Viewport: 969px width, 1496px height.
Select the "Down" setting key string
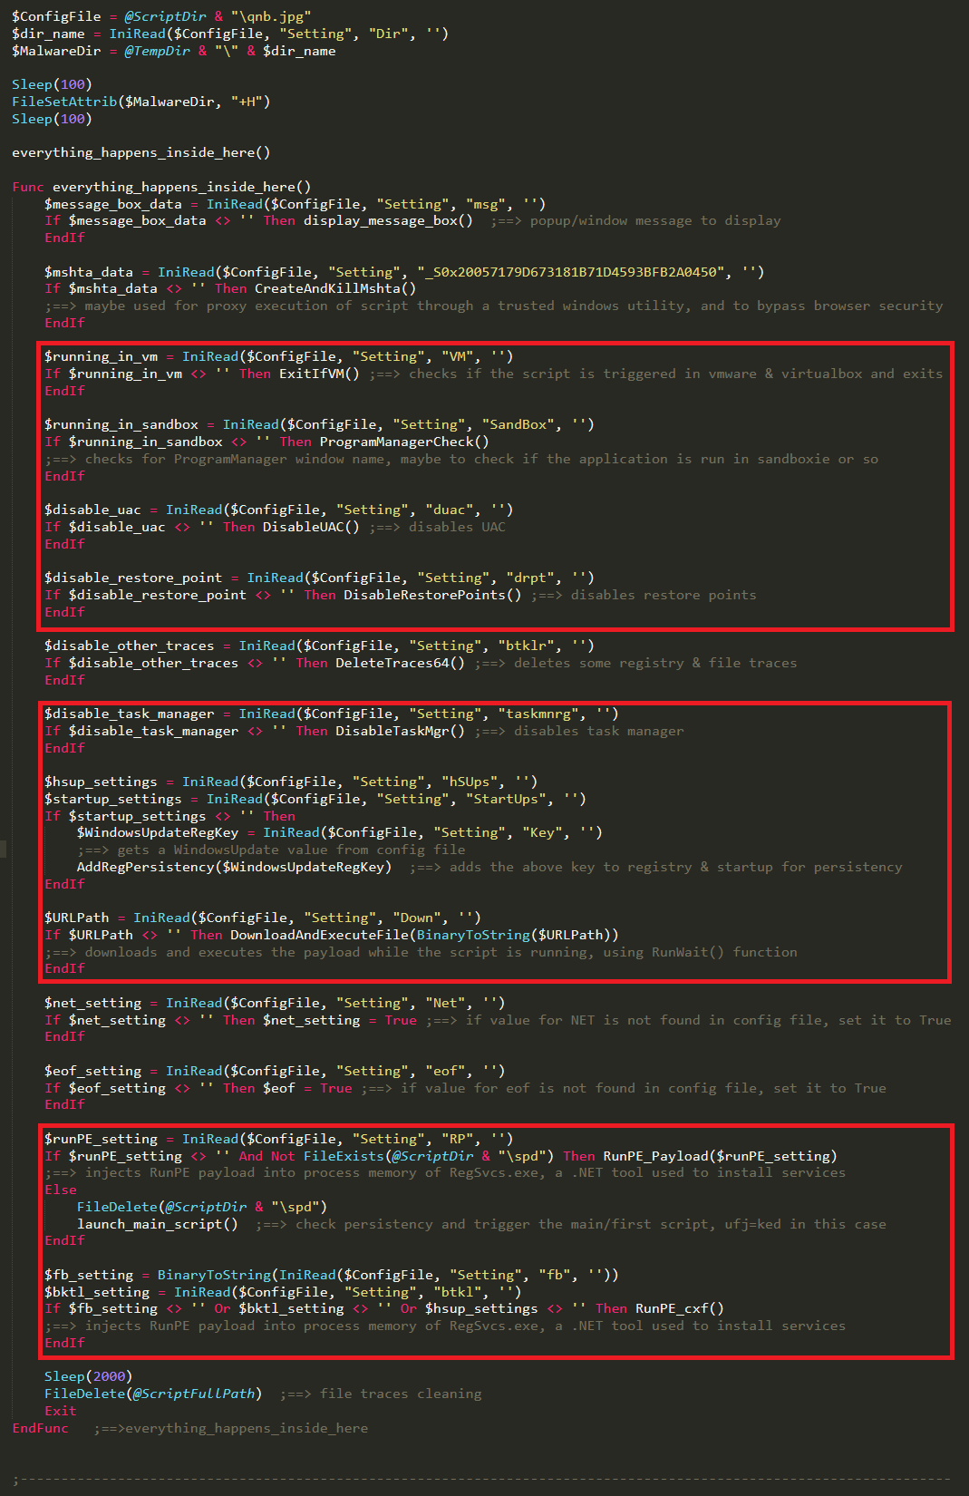click(417, 918)
